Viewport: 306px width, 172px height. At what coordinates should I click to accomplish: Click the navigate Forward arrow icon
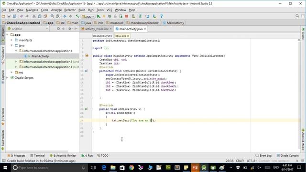pyautogui.click(x=70, y=16)
